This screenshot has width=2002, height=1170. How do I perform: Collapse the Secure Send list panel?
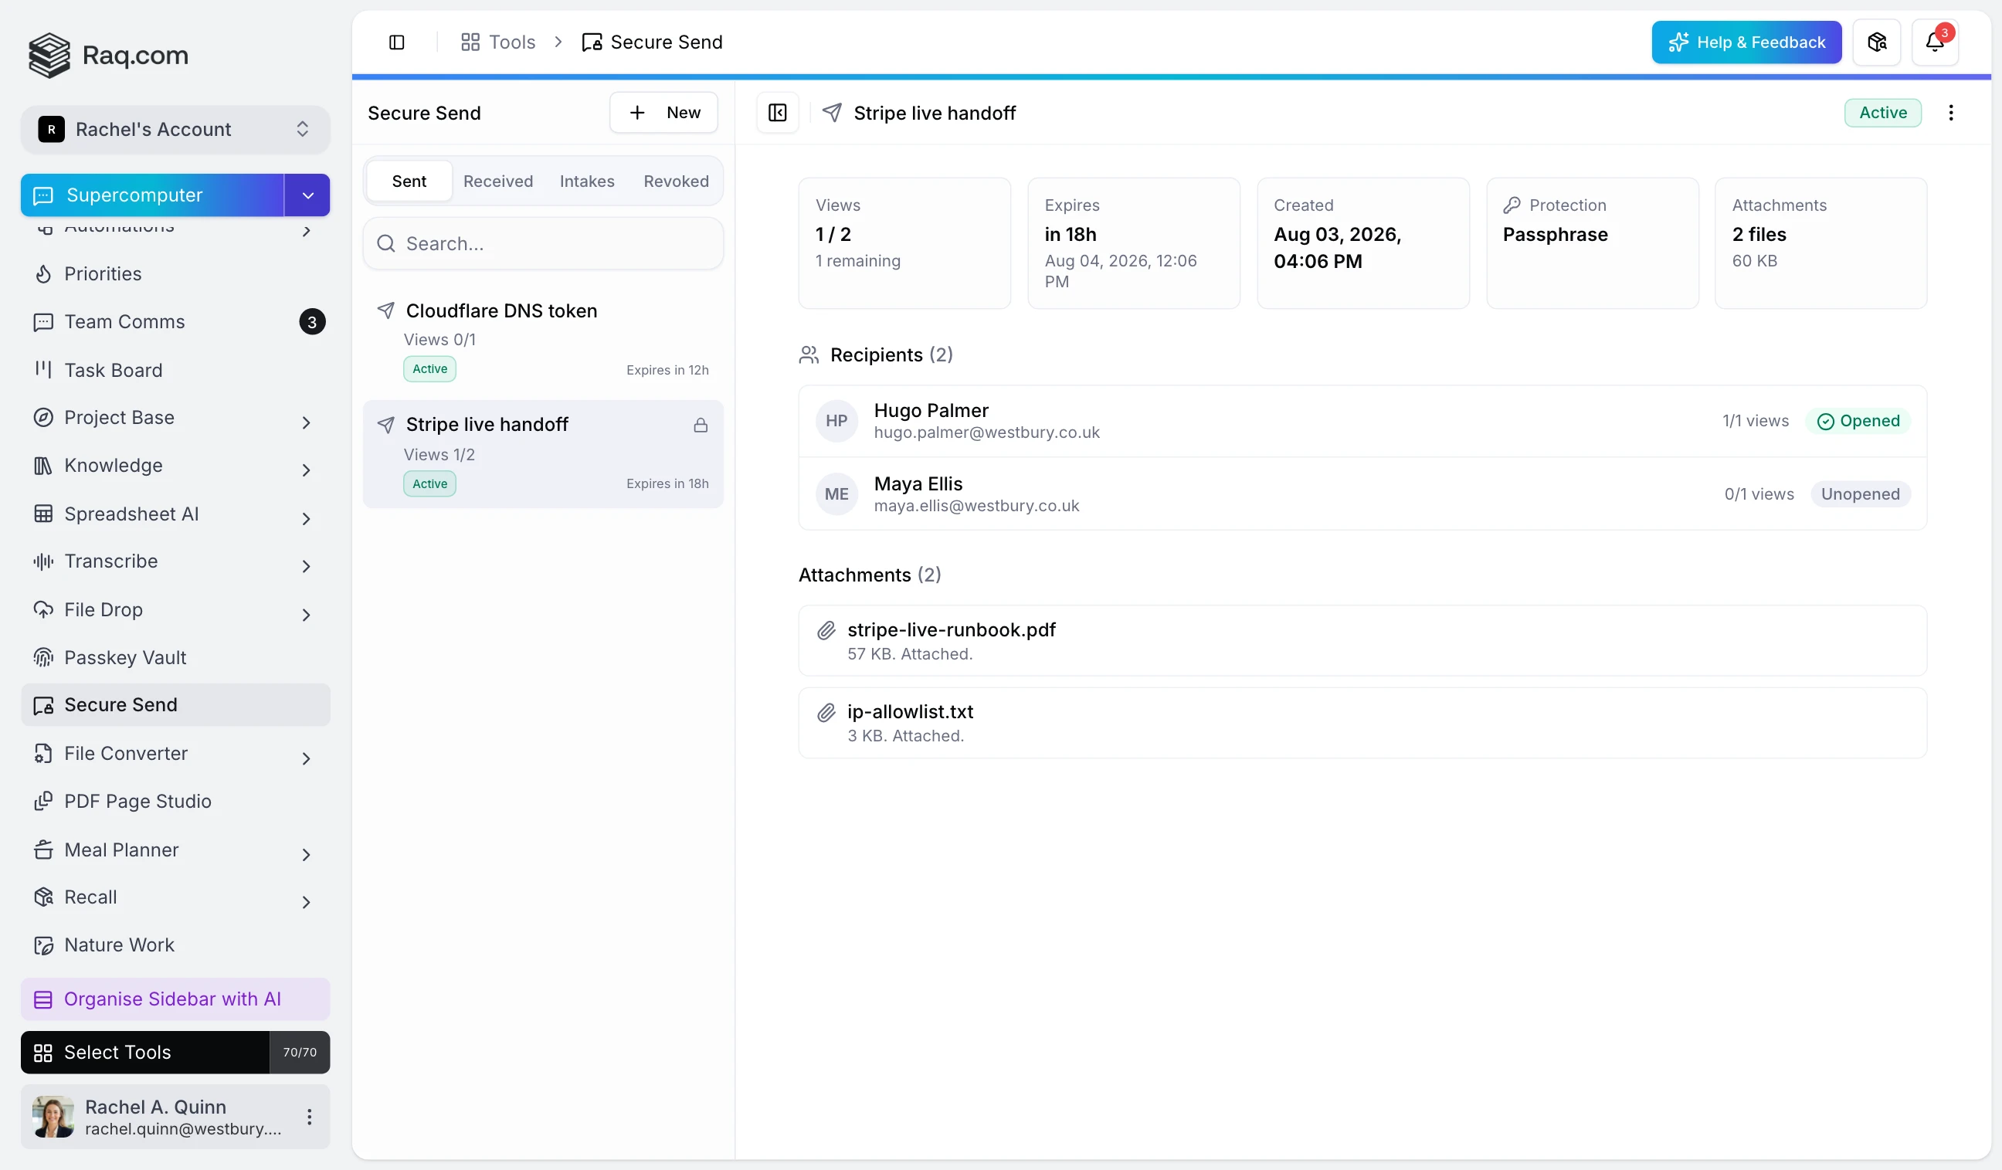click(x=777, y=113)
